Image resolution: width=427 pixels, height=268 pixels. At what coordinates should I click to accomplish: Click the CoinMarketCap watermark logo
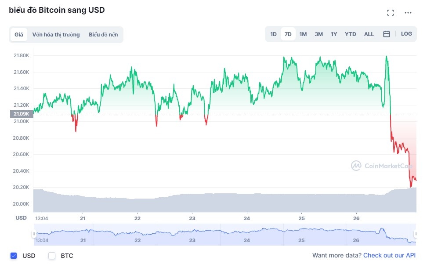point(381,166)
